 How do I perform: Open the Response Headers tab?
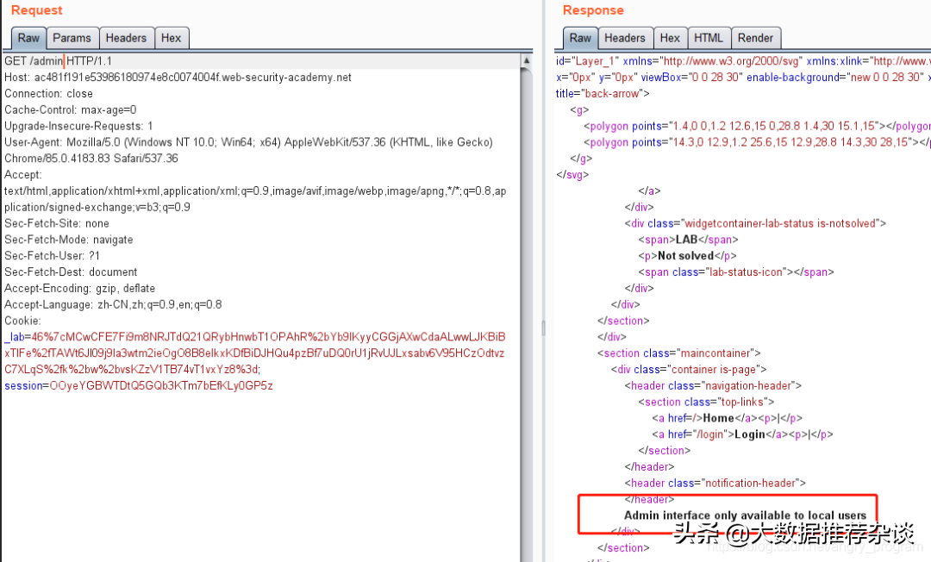pyautogui.click(x=625, y=38)
